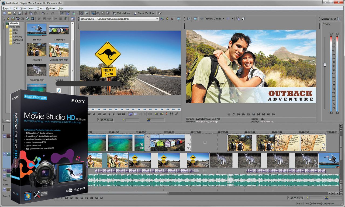Toggle Enable Snapping in the main toolbar
The height and width of the screenshot is (207, 345).
coord(63,13)
